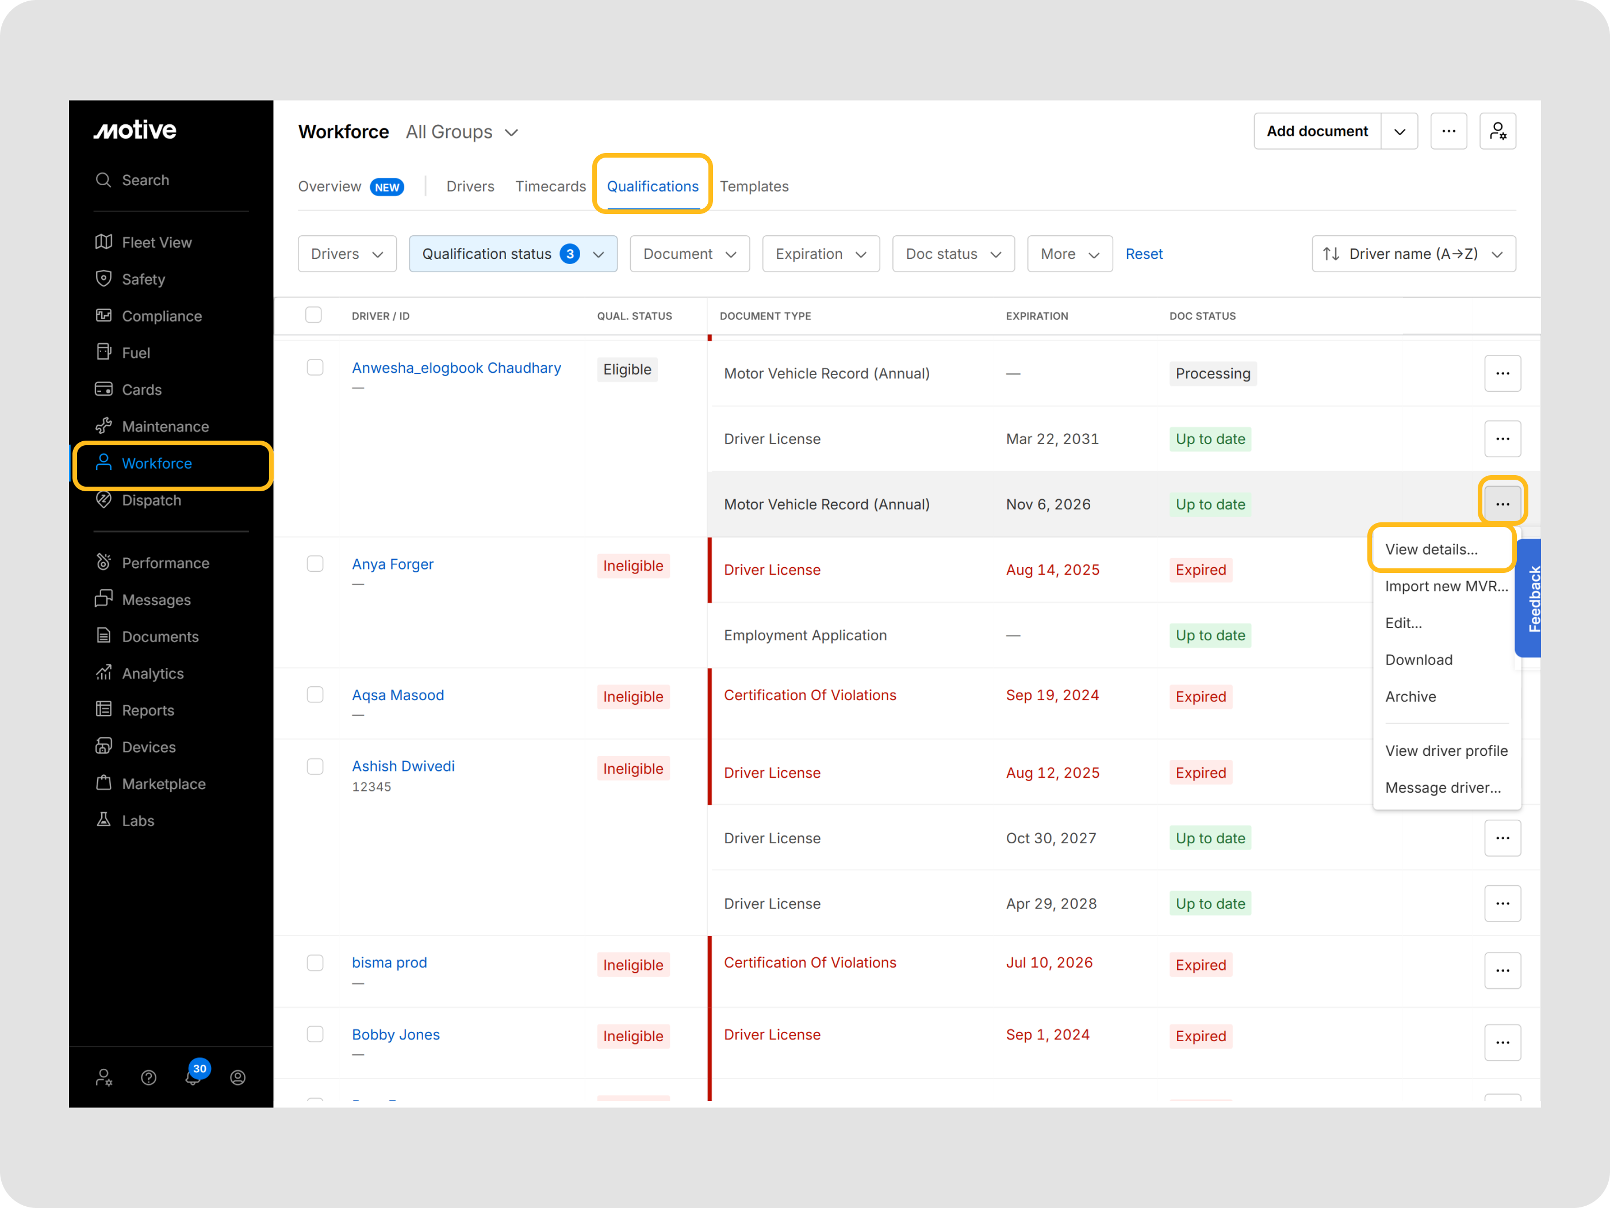Open Marketplace bag icon in sidebar
The width and height of the screenshot is (1610, 1208).
click(104, 783)
